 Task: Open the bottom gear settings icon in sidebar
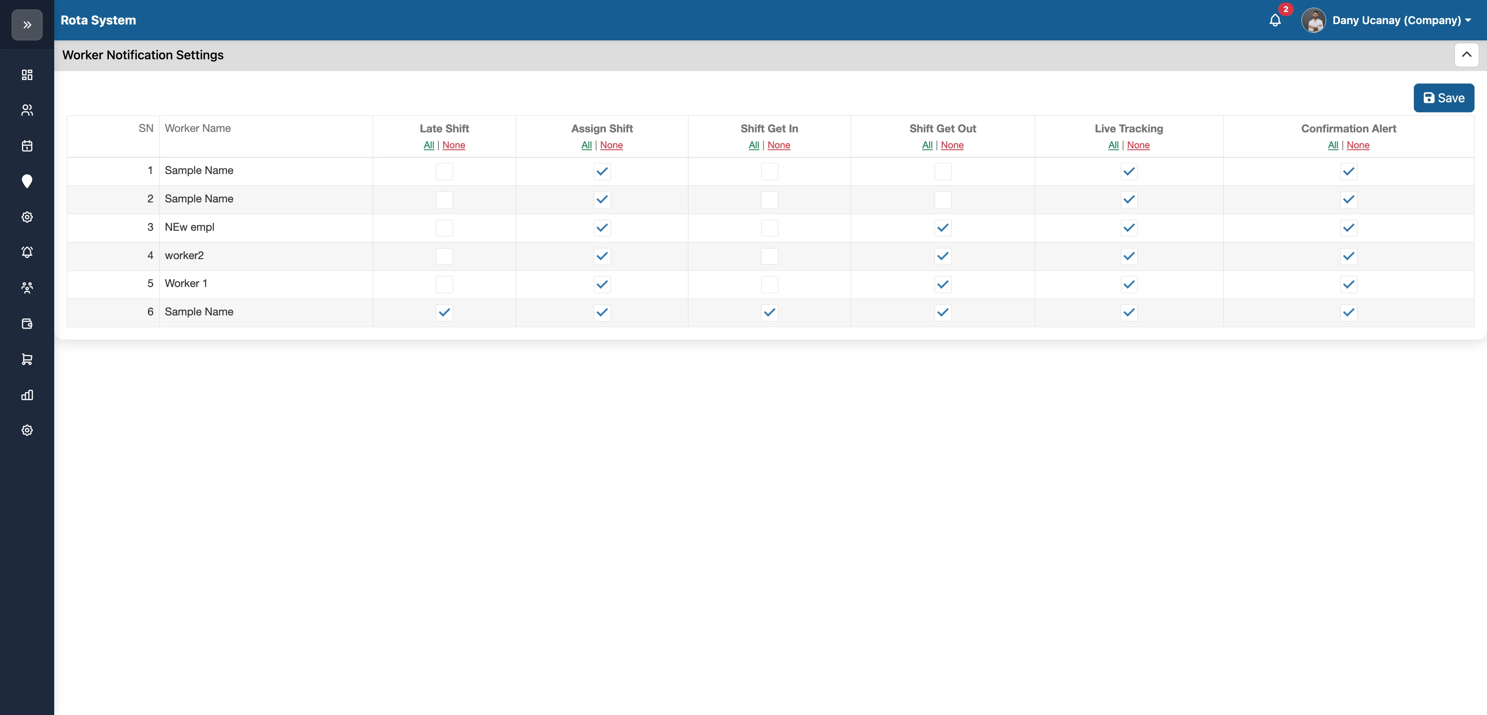tap(27, 430)
